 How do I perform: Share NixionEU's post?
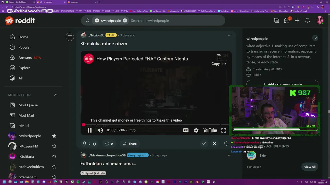130,144
